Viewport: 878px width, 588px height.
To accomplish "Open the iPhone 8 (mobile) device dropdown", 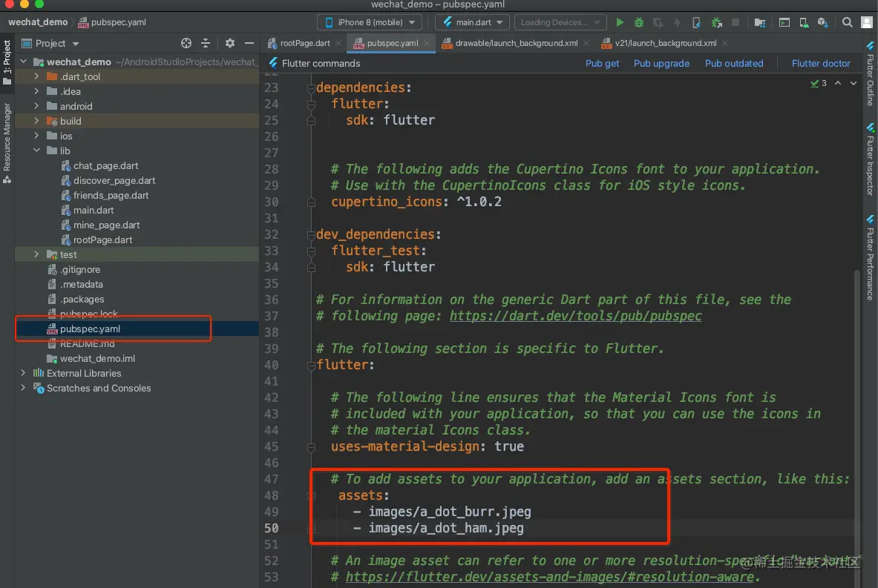I will (x=369, y=22).
